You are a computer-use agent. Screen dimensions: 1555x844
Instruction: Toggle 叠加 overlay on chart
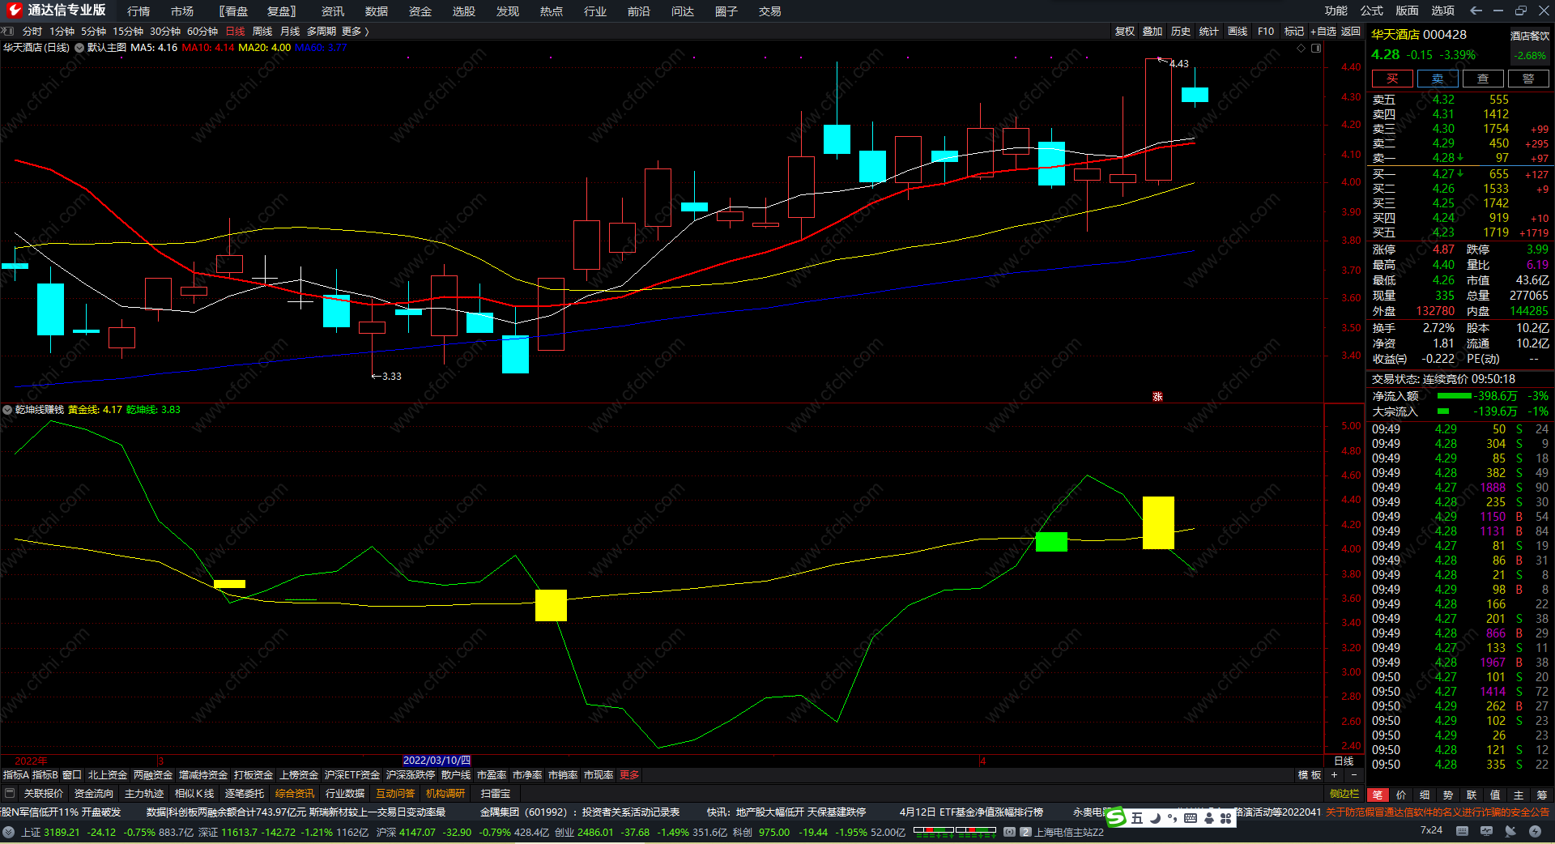tap(1152, 31)
